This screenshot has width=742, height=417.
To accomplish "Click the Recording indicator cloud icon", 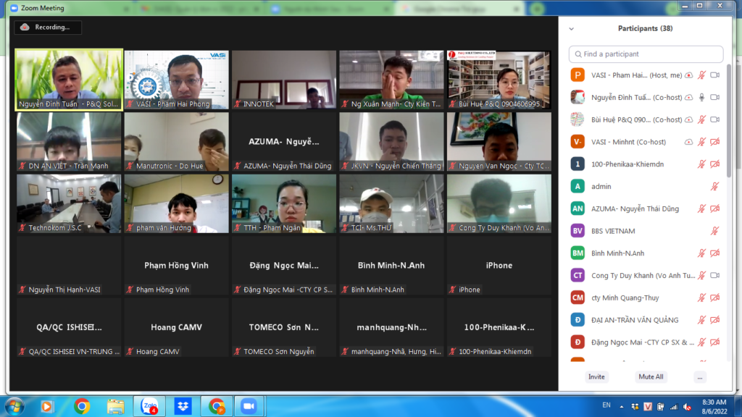I will [x=25, y=28].
